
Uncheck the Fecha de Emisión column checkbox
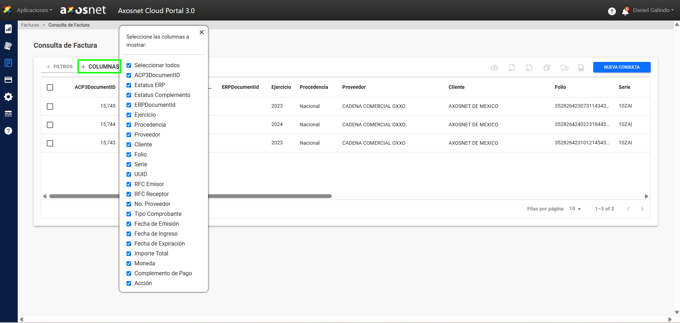[129, 224]
